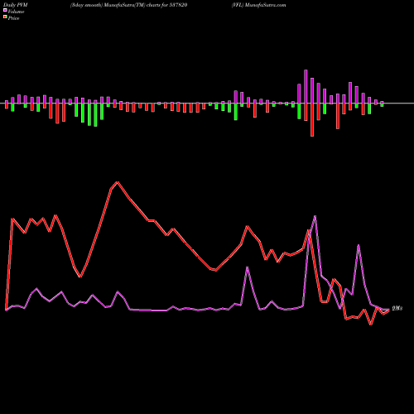Click the tallest purple volume bar
Screen dimensions: 414x414
306,86
